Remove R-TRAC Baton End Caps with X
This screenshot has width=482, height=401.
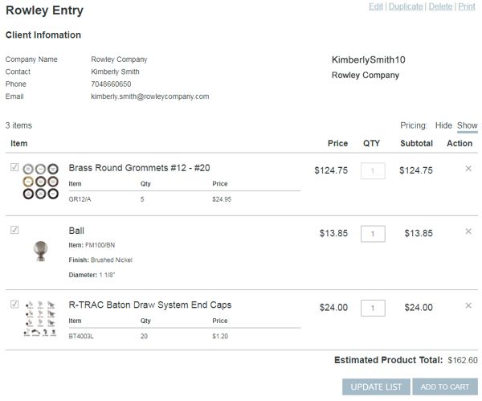(x=468, y=305)
